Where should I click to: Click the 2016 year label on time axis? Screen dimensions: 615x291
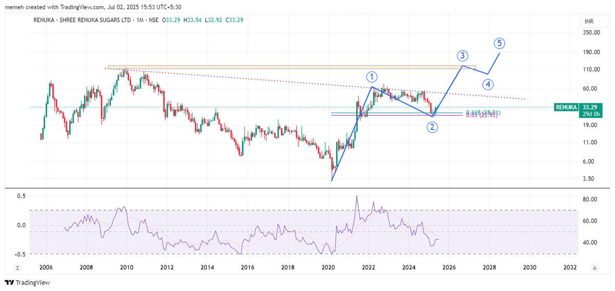click(x=248, y=267)
